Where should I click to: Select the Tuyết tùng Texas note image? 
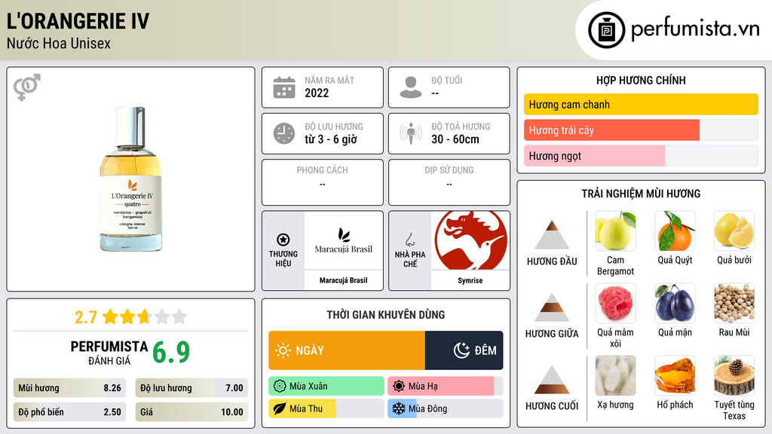pyautogui.click(x=734, y=375)
